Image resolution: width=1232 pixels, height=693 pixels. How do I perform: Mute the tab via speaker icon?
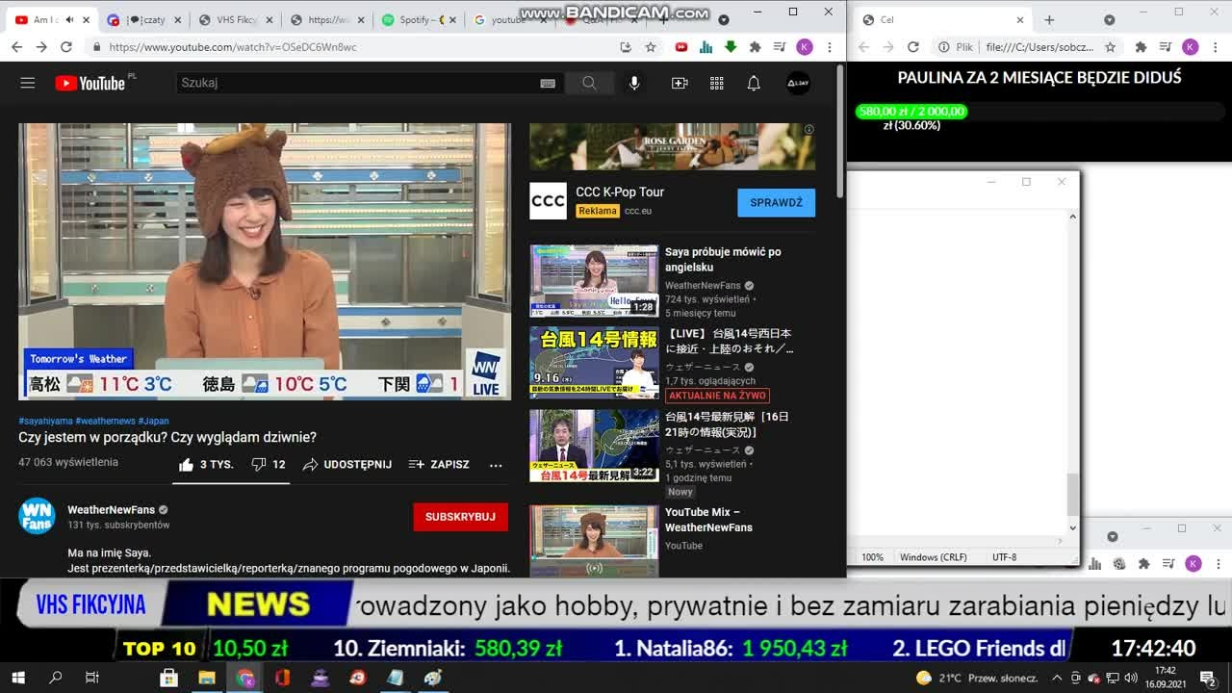pos(69,19)
